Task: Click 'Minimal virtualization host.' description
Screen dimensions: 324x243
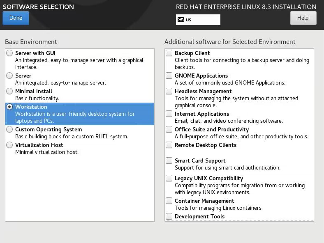Action: [47, 152]
